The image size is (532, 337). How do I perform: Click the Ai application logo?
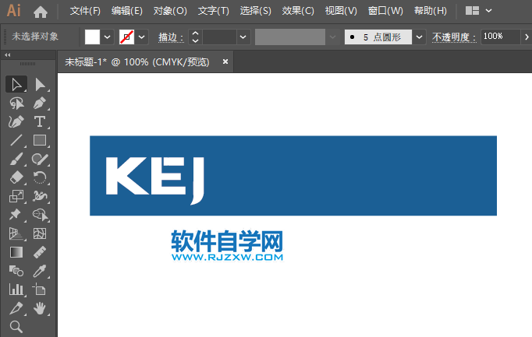click(x=14, y=11)
